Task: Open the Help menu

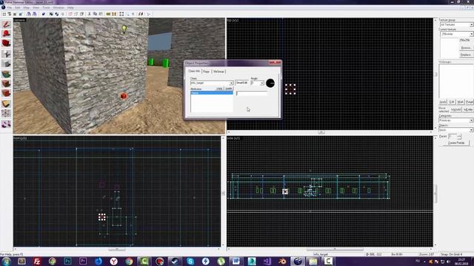Action: click(x=70, y=7)
